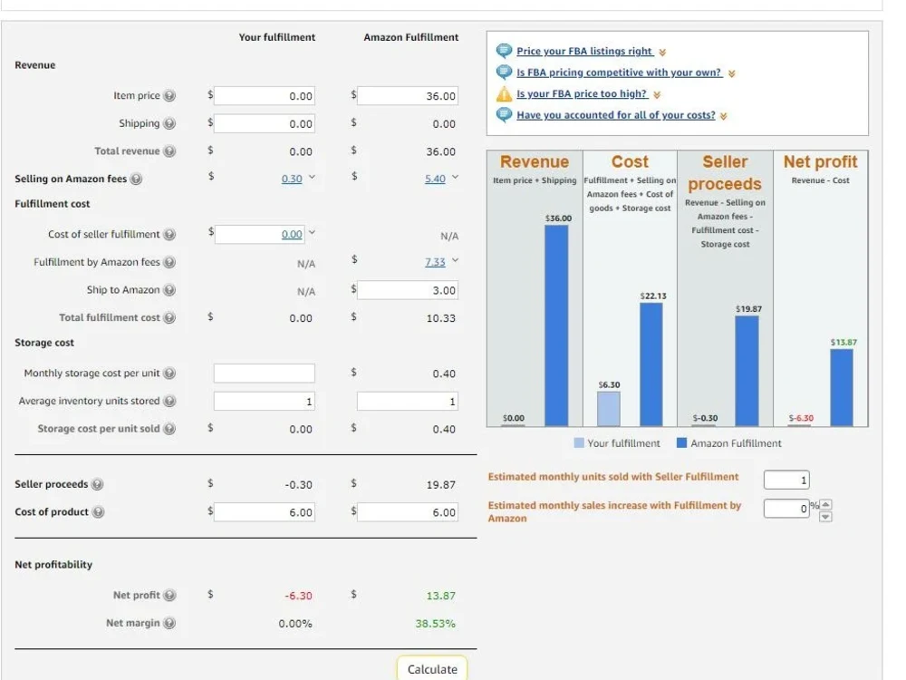Image resolution: width=906 pixels, height=680 pixels.
Task: Click Estimated monthly units sold input field
Action: (x=786, y=480)
